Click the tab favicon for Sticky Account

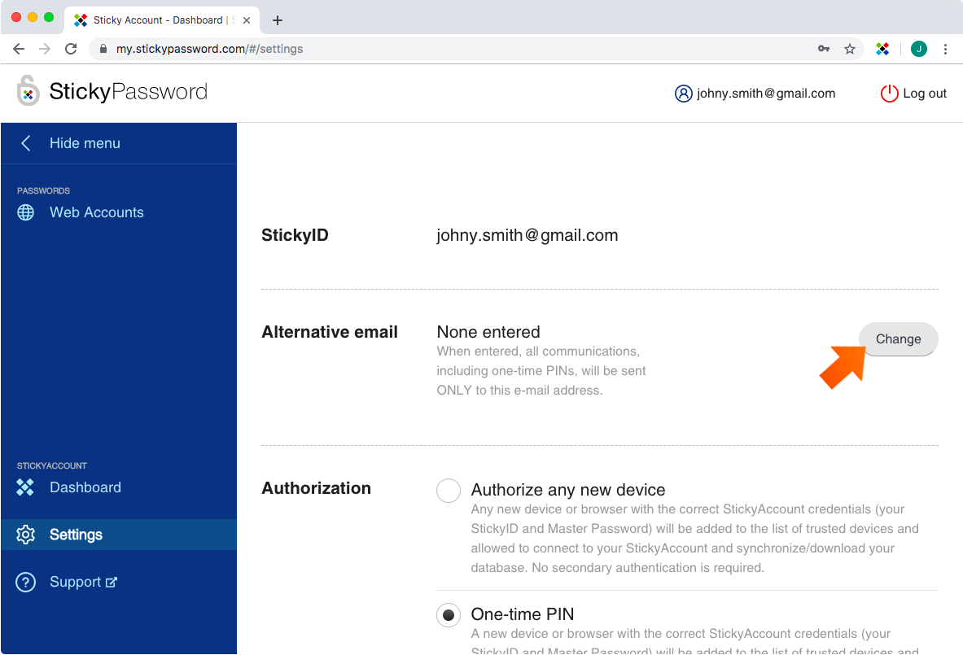pos(81,20)
